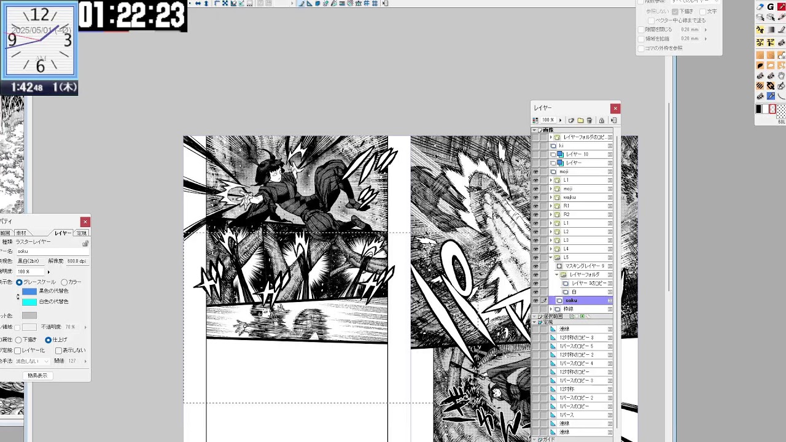Check the コマの外枠を参照 option
This screenshot has height=442, width=786.
pos(641,48)
